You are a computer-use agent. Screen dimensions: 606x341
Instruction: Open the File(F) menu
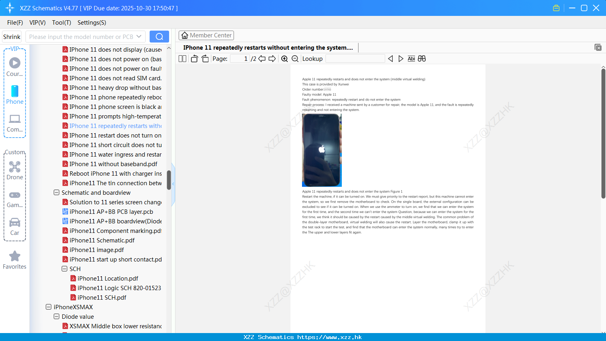pyautogui.click(x=15, y=23)
